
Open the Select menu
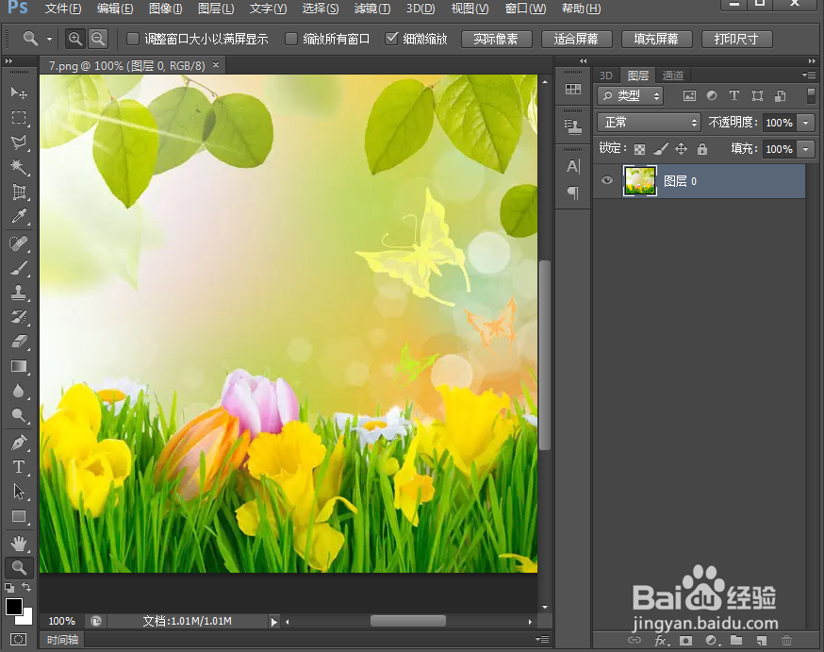[x=321, y=8]
